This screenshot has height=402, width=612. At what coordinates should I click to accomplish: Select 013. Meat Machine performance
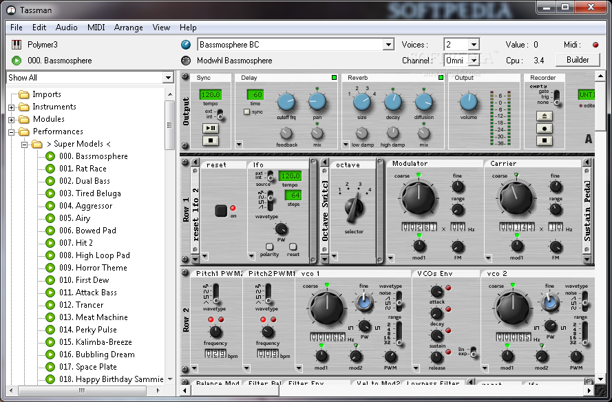coord(94,317)
